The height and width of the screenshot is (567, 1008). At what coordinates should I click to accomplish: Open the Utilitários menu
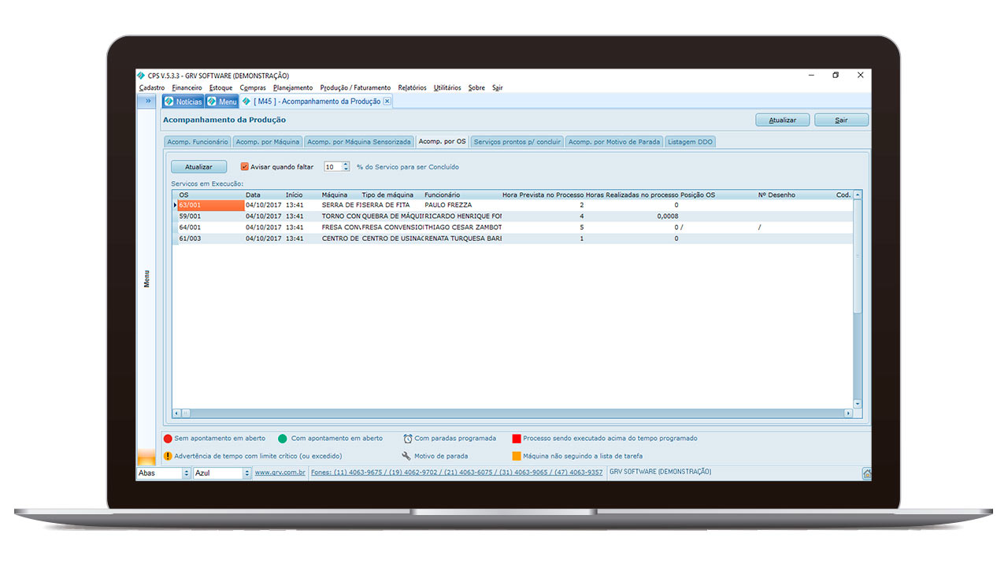coord(447,87)
